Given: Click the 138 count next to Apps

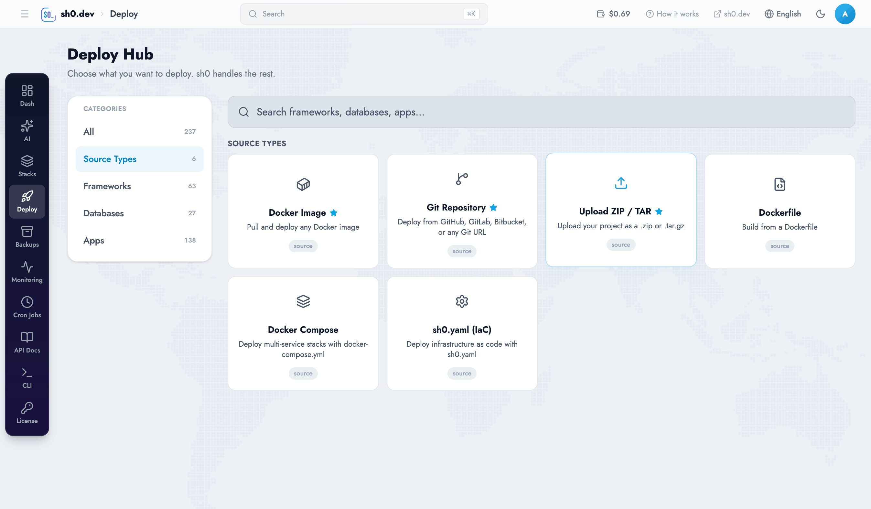Looking at the screenshot, I should click(190, 240).
